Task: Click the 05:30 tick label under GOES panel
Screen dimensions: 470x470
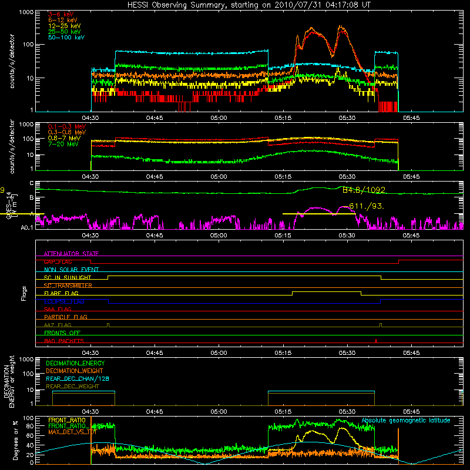Action: [347, 236]
